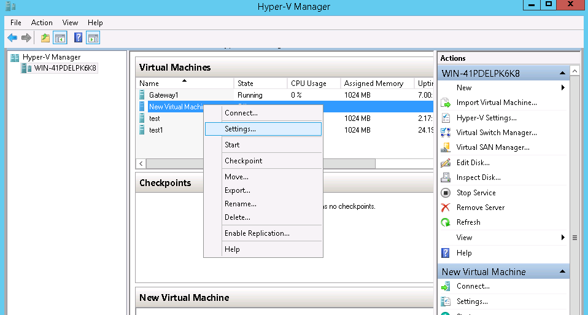Click the Running state cell for Gateway1
The width and height of the screenshot is (588, 315).
click(250, 95)
